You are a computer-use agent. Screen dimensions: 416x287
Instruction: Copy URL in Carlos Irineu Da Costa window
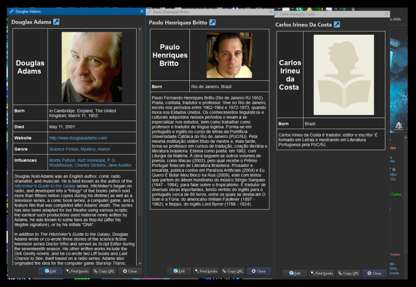click(349, 273)
